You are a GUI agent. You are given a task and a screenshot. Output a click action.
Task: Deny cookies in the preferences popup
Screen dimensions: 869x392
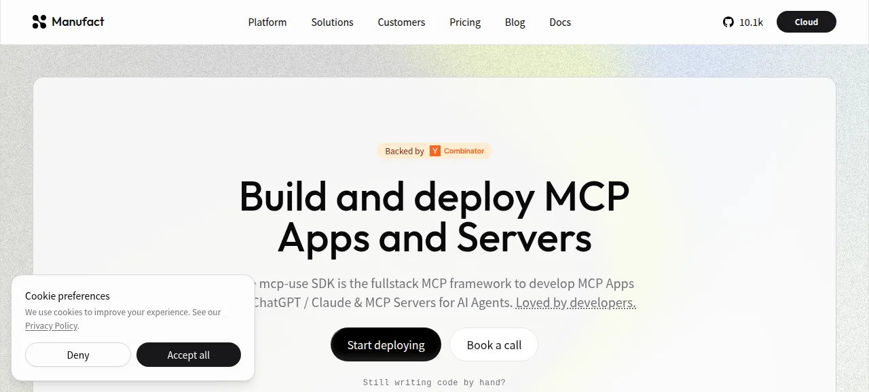(x=78, y=355)
